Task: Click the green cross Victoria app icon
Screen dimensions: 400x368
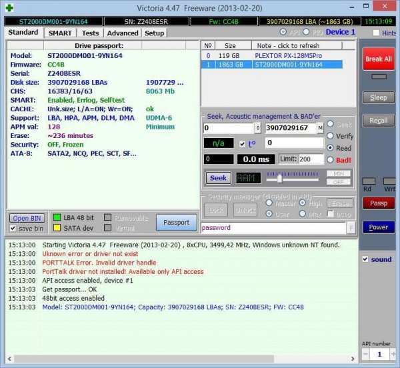Action: 9,8
